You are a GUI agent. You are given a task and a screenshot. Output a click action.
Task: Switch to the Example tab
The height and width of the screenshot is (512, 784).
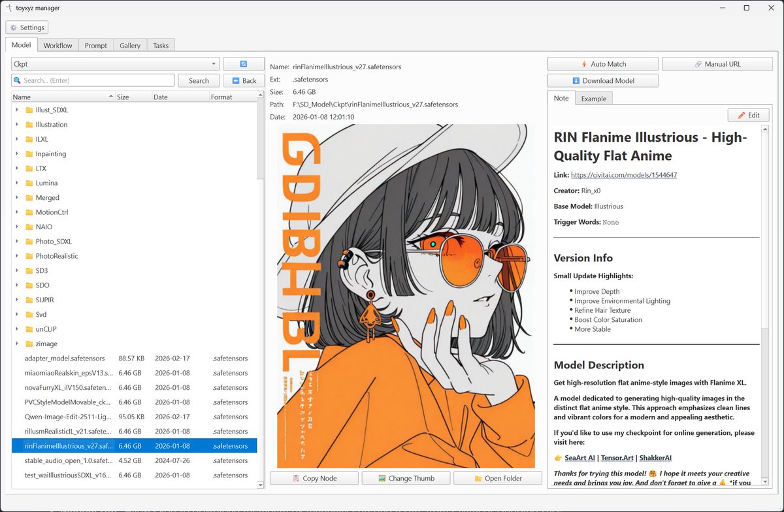click(x=593, y=99)
